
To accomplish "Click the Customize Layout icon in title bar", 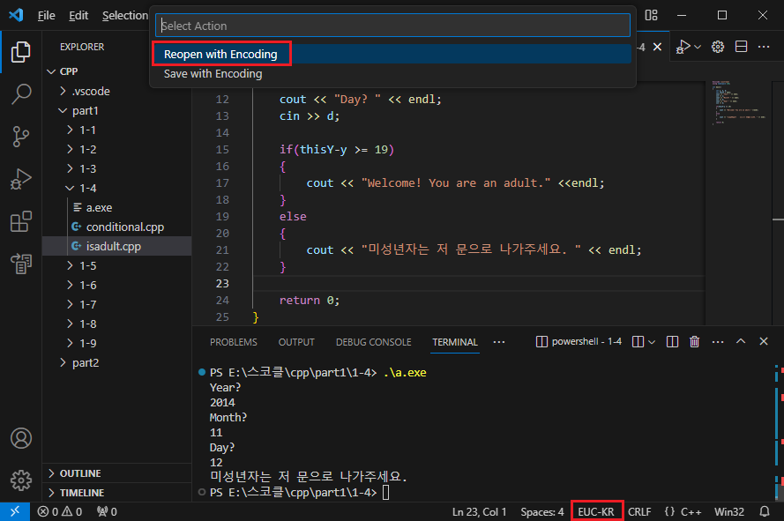I will coord(651,15).
